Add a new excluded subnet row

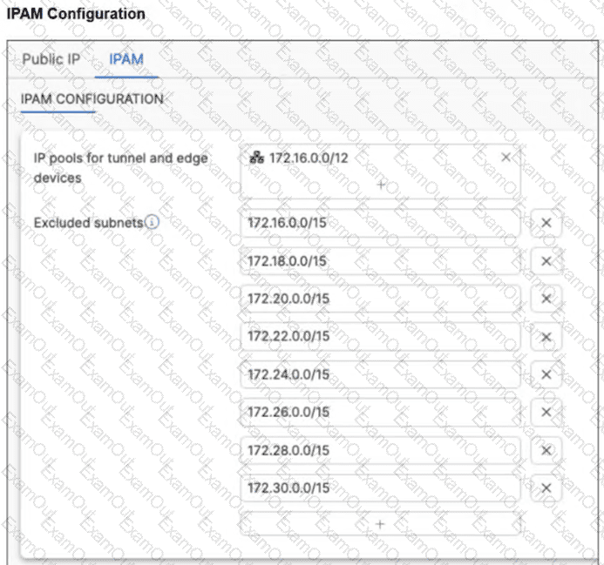[380, 523]
